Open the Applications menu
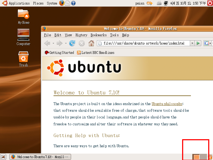The width and height of the screenshot is (213, 160). click(16, 3)
